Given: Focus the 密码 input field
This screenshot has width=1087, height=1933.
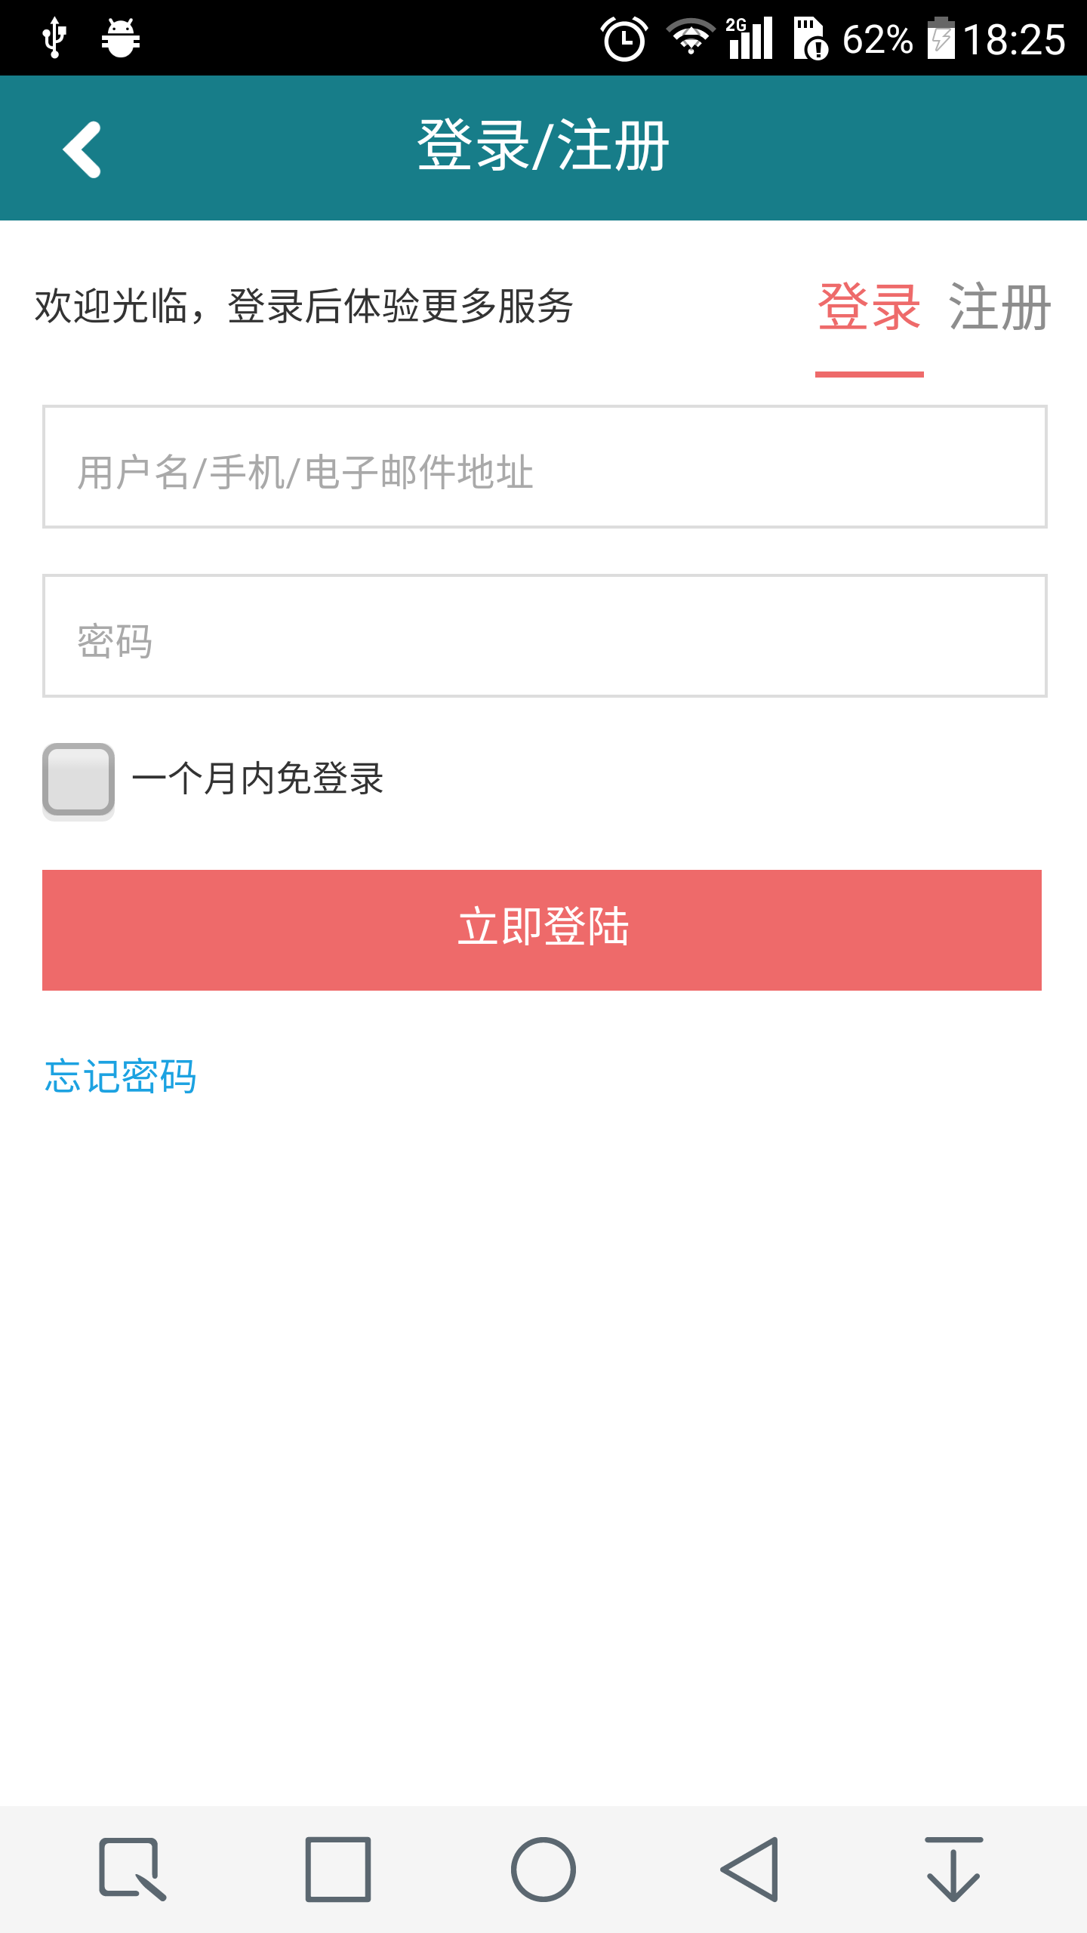Looking at the screenshot, I should tap(544, 636).
